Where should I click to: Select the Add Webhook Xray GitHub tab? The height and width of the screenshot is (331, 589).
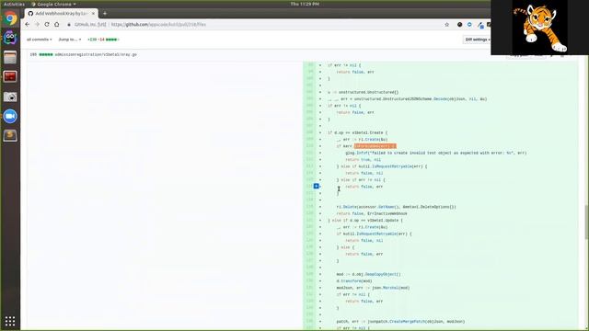(60, 14)
